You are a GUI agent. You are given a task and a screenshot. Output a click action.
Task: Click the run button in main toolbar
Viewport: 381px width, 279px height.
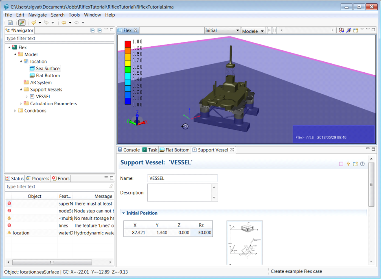(x=22, y=23)
